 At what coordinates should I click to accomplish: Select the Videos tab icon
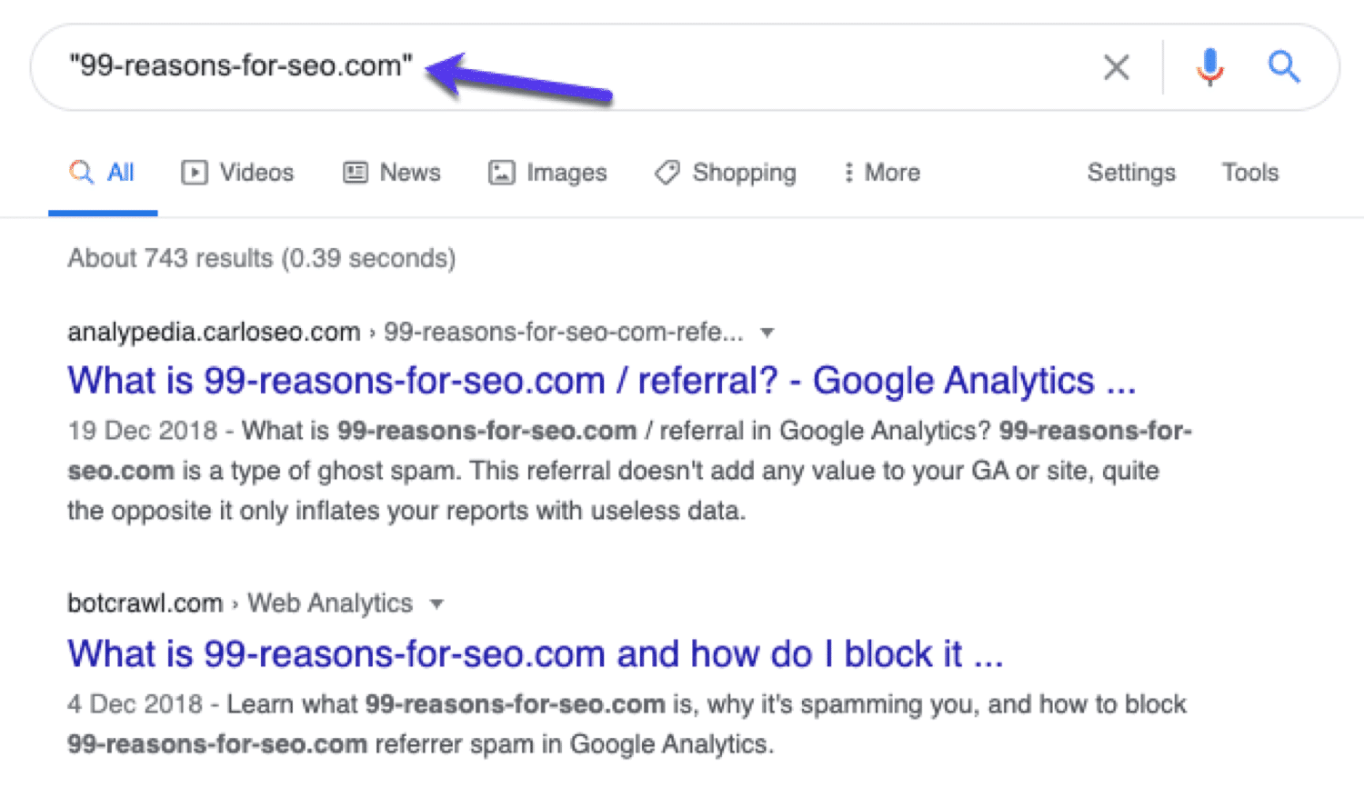pos(195,173)
